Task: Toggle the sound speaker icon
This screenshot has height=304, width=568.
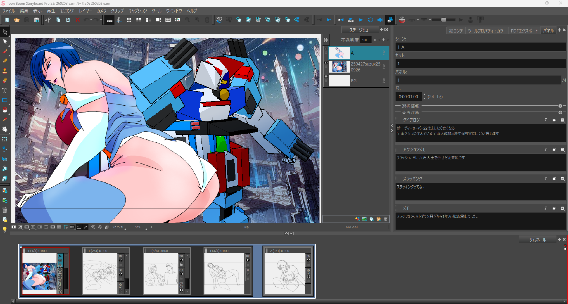Action: [380, 20]
